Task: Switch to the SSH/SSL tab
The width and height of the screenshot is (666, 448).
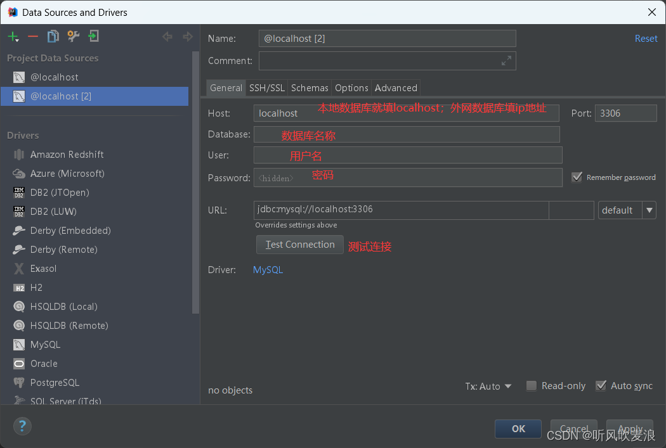Action: pyautogui.click(x=267, y=88)
